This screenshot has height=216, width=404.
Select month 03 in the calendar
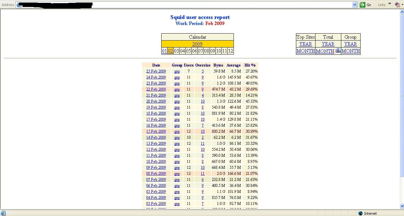coord(176,51)
